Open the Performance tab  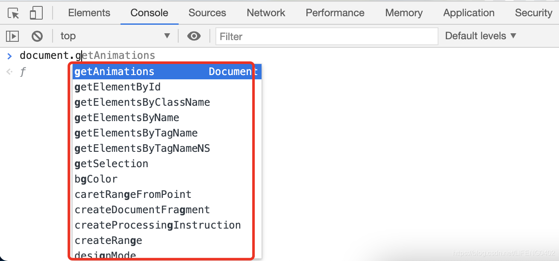pos(335,13)
